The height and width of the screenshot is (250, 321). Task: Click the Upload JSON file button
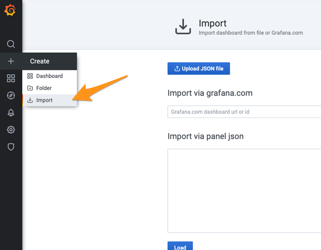199,69
